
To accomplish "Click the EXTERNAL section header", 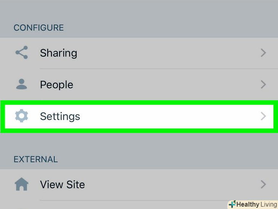I will [x=36, y=159].
